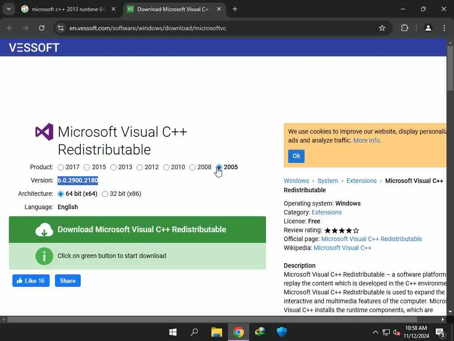Viewport: 454px width, 341px height.
Task: Open Wikipedia Microsoft Visual C++ link
Action: tap(343, 248)
